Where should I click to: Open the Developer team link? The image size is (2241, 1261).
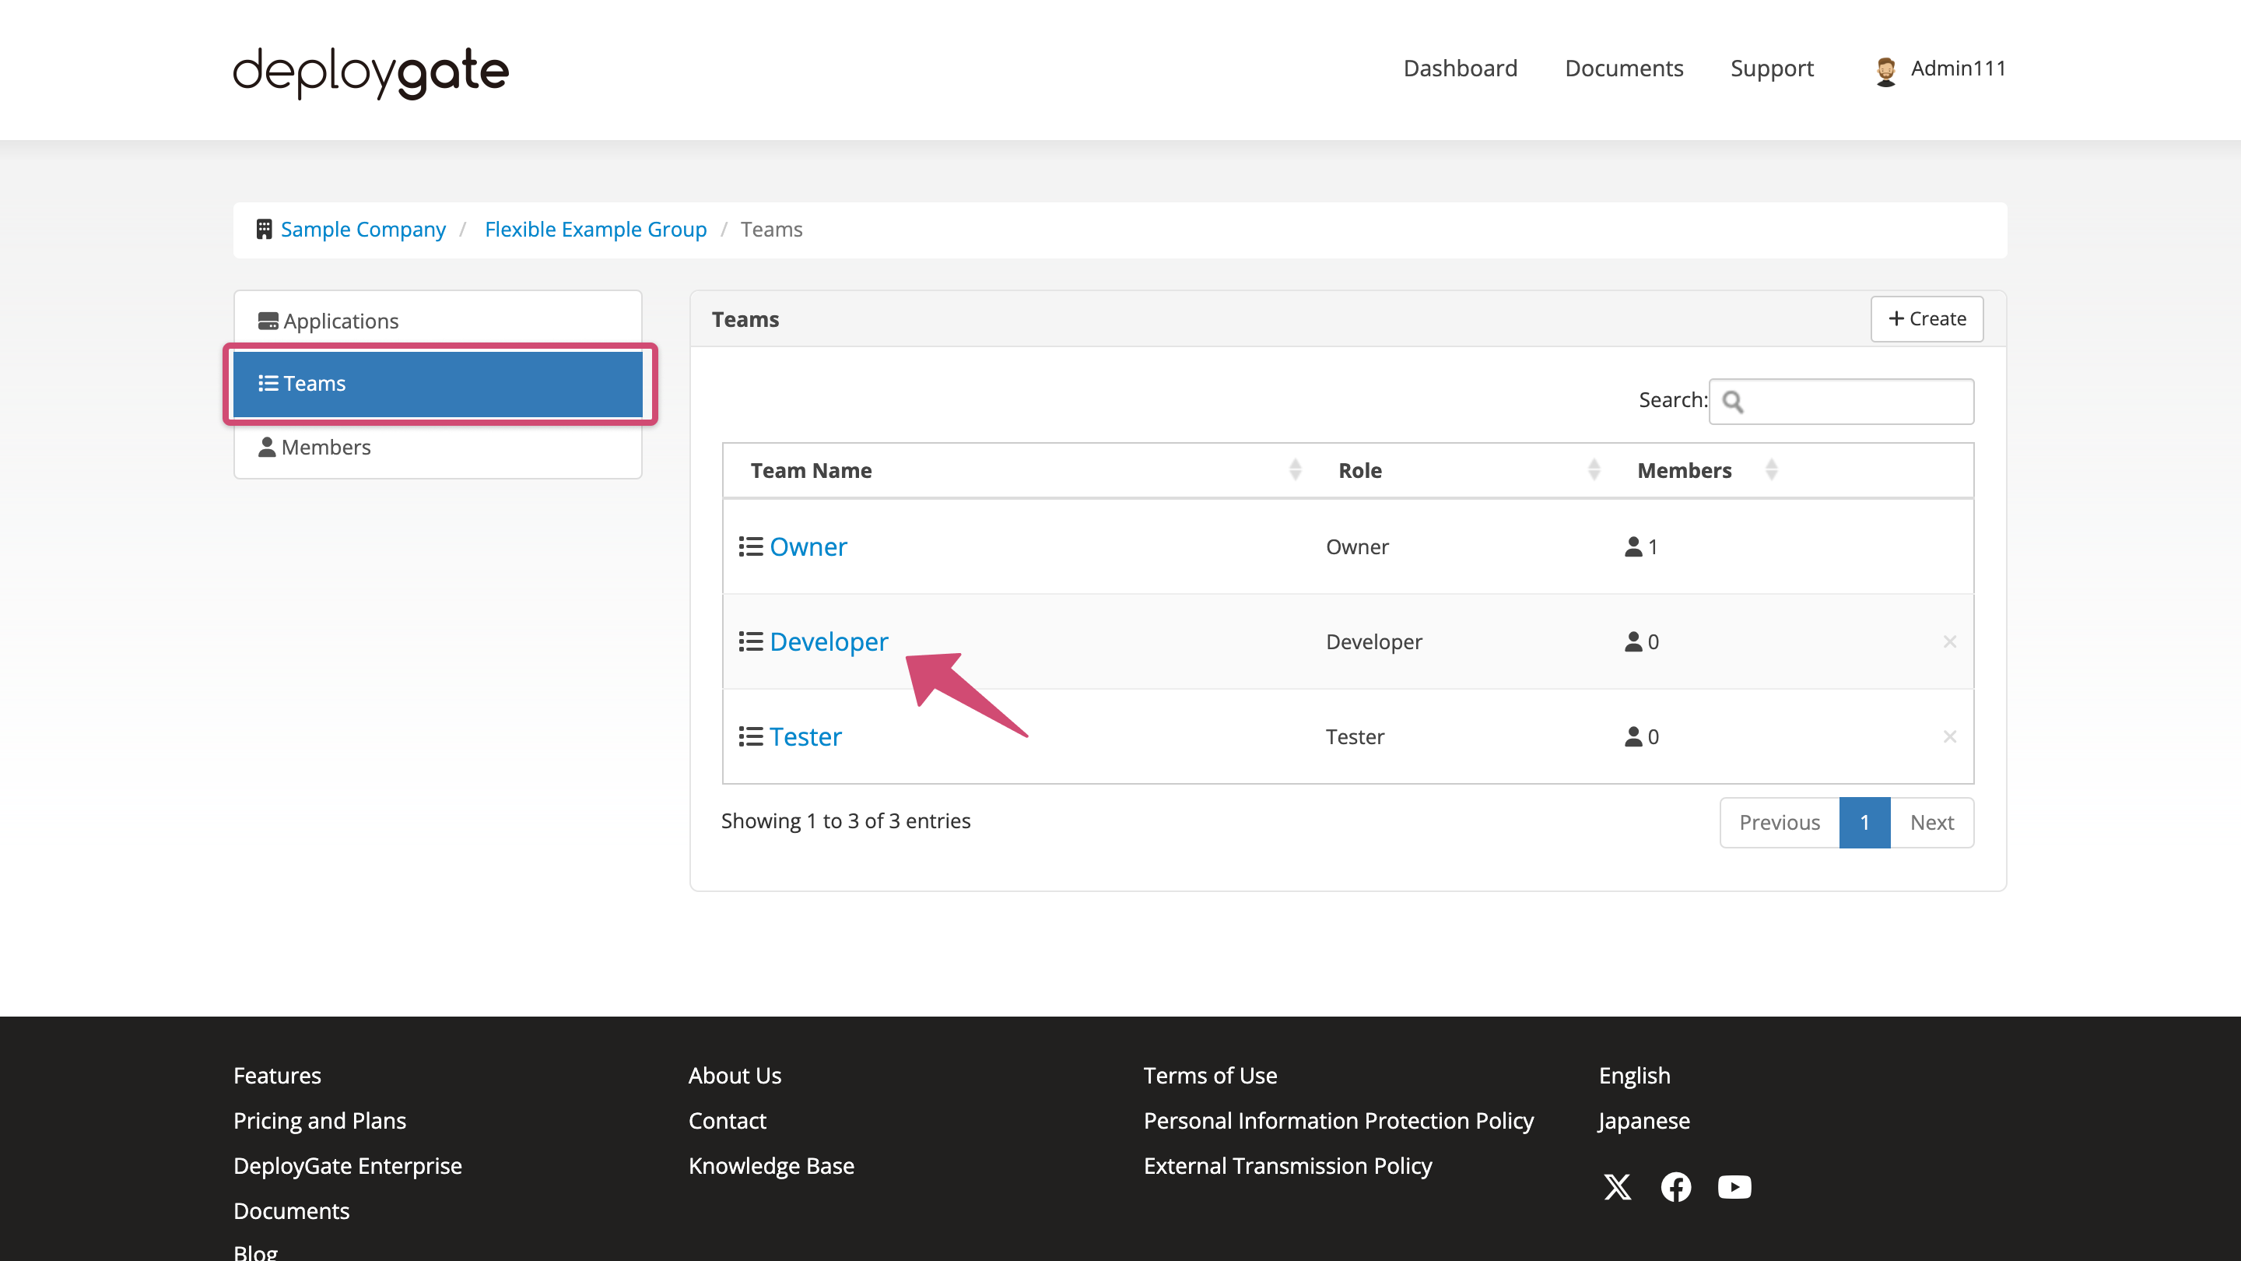tap(828, 641)
